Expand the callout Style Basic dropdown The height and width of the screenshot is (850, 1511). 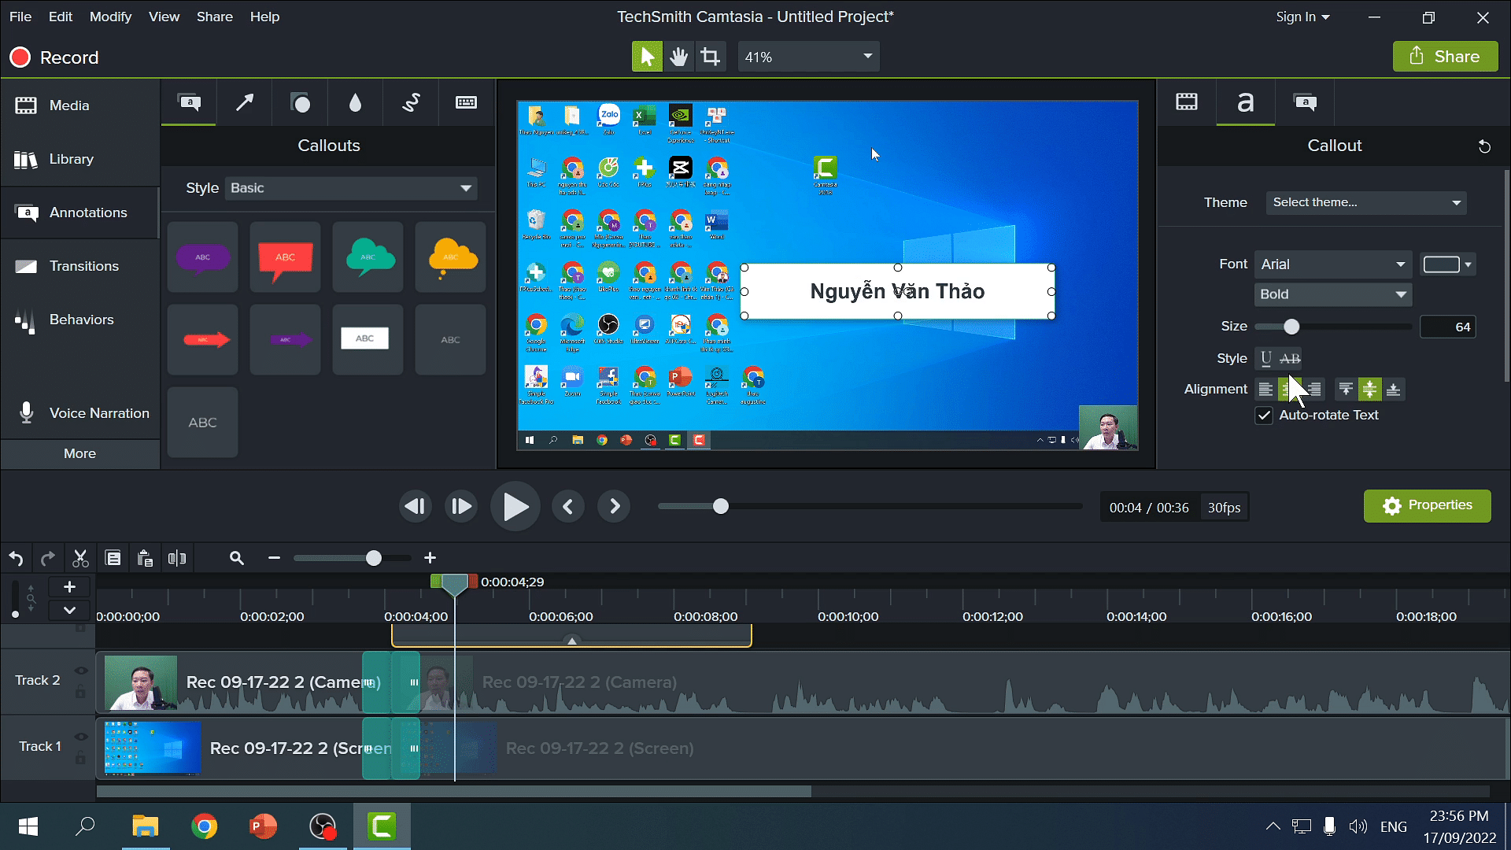point(351,188)
